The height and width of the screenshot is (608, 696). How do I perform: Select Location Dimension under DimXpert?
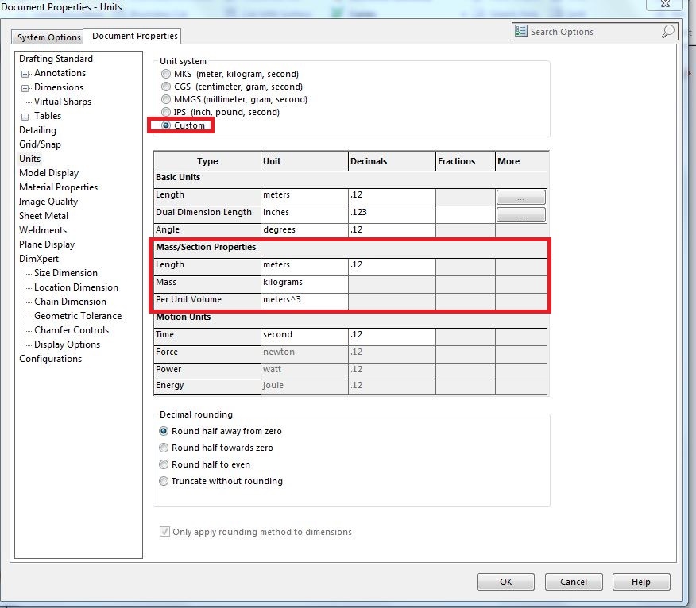[x=76, y=287]
